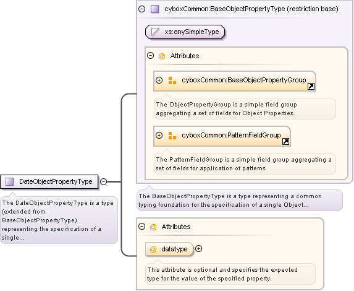Follow the BaseObjectPropertyGroup reference arrow
The width and height of the screenshot is (354, 291).
311,87
